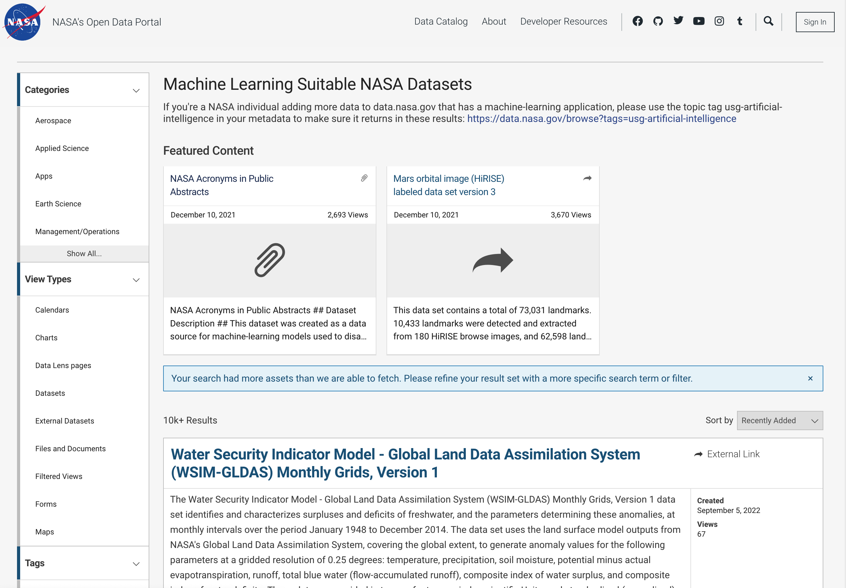The width and height of the screenshot is (846, 588).
Task: Open Water Security Indicator Model result title
Action: pyautogui.click(x=405, y=463)
